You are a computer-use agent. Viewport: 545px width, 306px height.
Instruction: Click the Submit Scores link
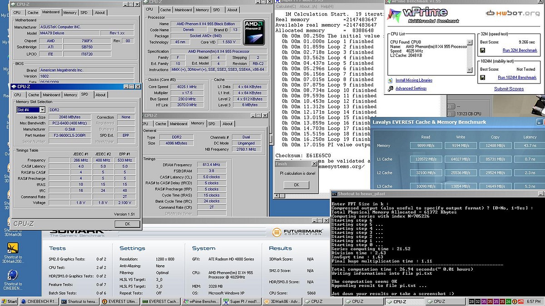[509, 89]
